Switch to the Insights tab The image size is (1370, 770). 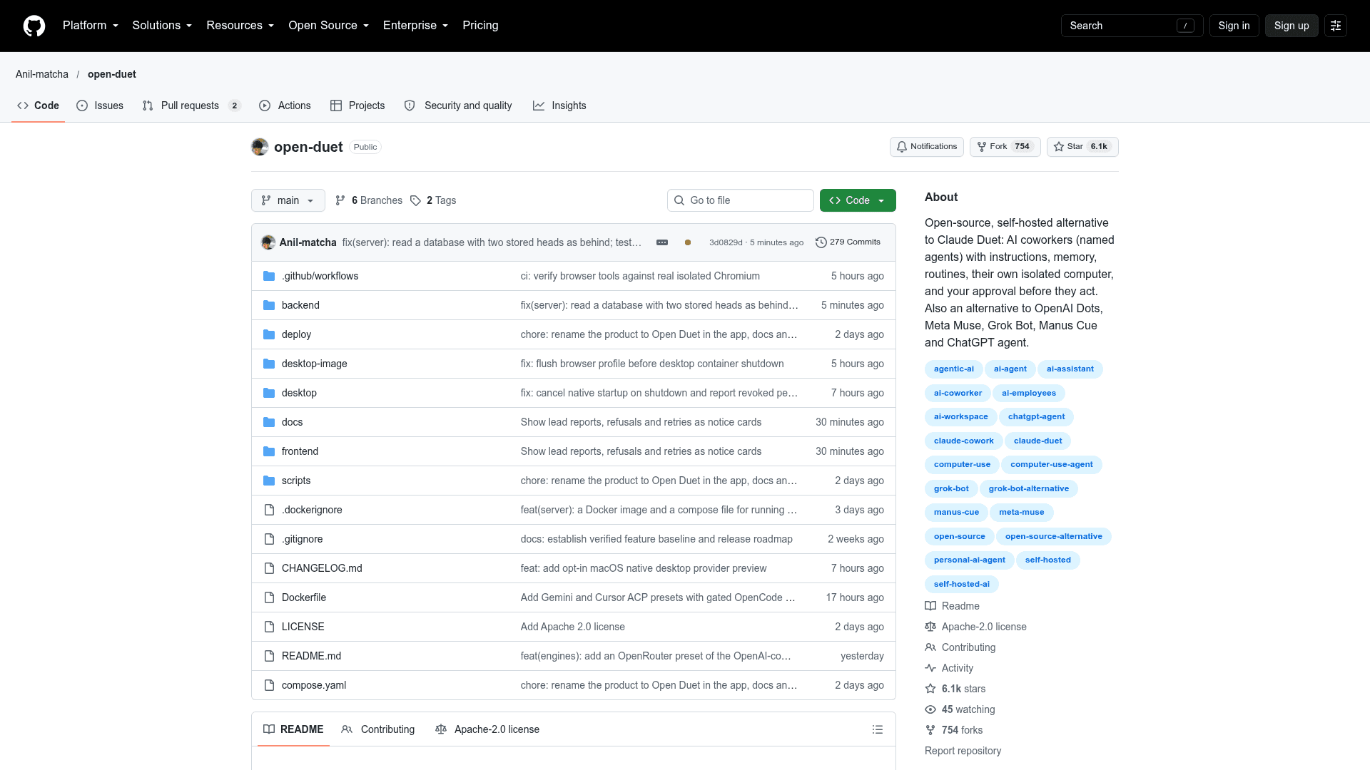coord(559,106)
